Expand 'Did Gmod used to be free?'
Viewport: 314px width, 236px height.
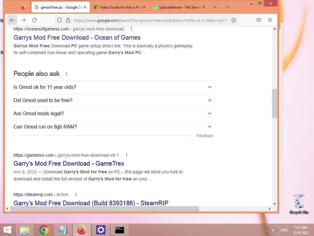click(x=113, y=100)
